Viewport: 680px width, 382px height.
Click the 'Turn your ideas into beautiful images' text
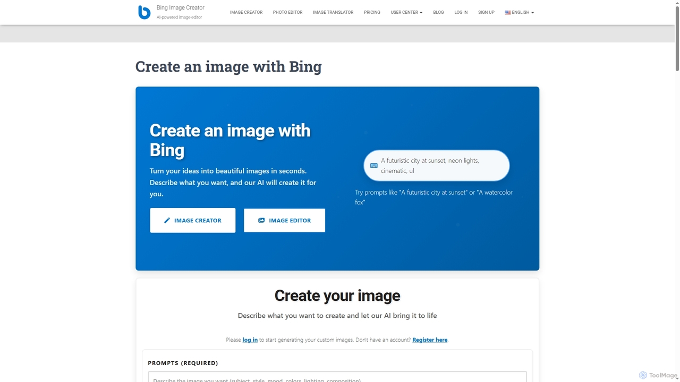[x=233, y=183]
